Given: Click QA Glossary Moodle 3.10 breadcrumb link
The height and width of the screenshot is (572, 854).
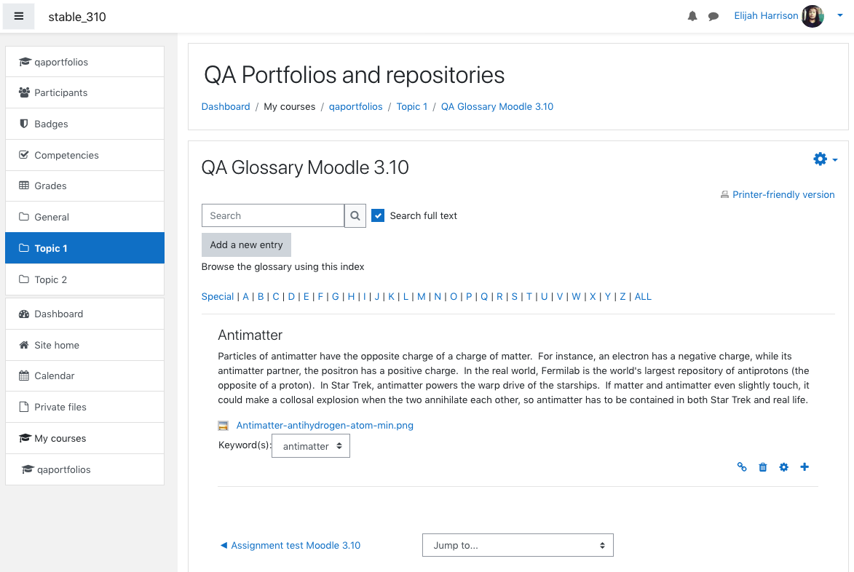Looking at the screenshot, I should tap(497, 107).
